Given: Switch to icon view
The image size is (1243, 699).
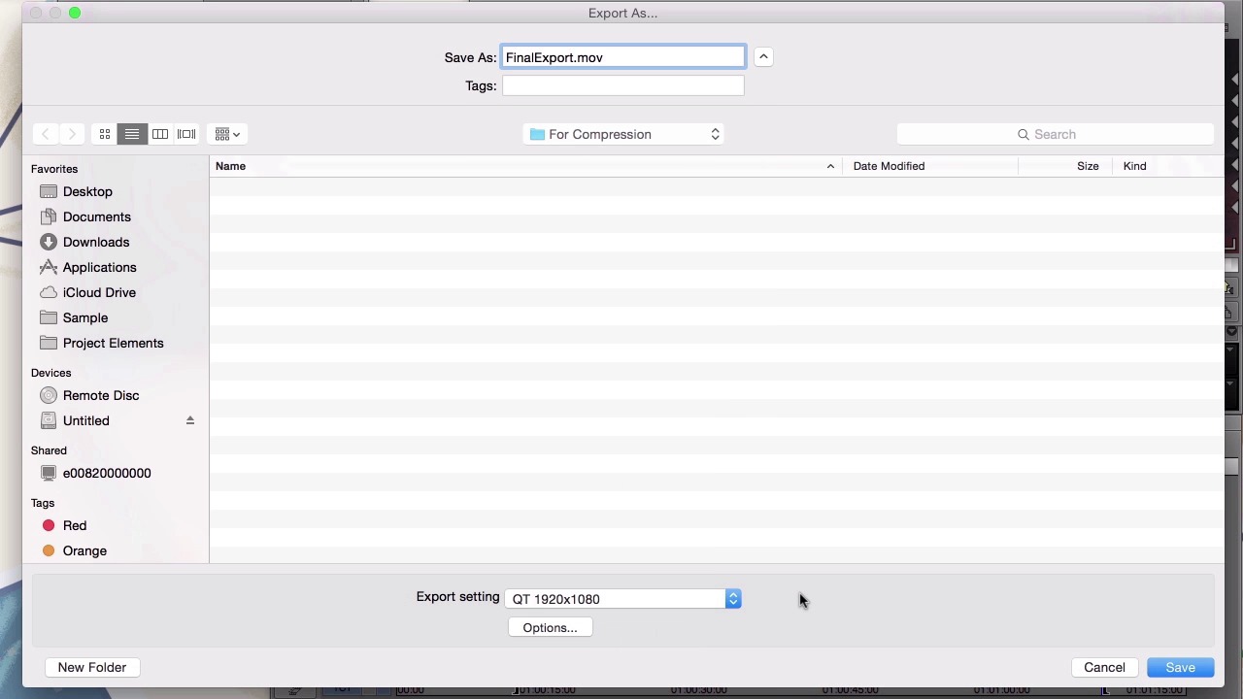Looking at the screenshot, I should (105, 134).
